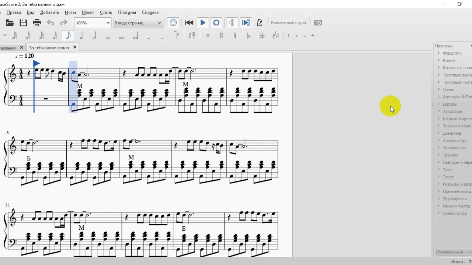
Task: Rewind playback to start
Action: [189, 23]
